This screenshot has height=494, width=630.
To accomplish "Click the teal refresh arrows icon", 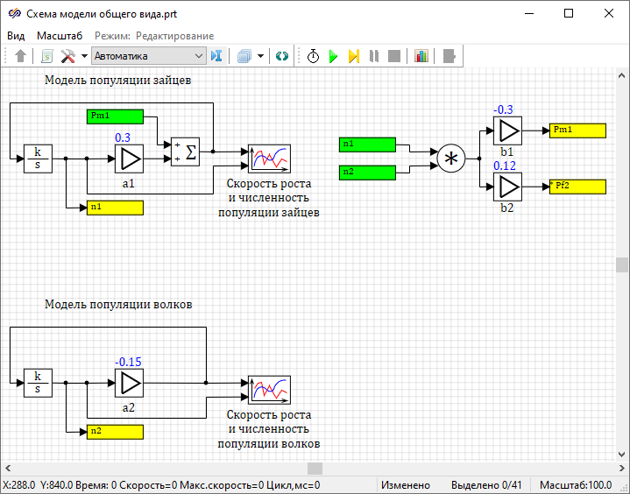I will [x=281, y=56].
